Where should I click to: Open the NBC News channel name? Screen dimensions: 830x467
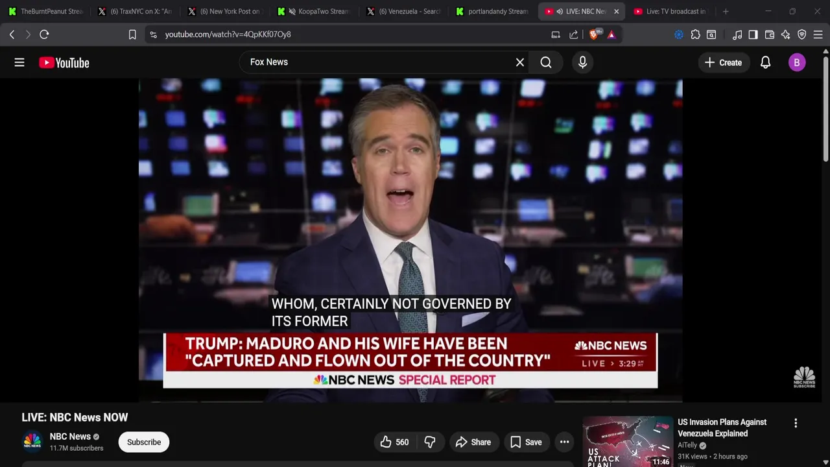click(70, 437)
